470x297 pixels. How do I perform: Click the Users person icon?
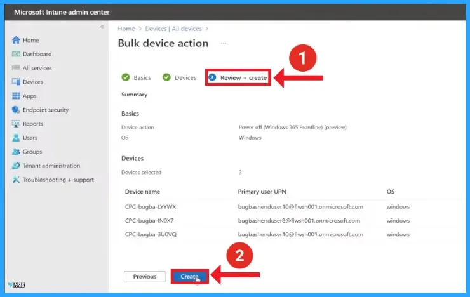click(x=16, y=138)
